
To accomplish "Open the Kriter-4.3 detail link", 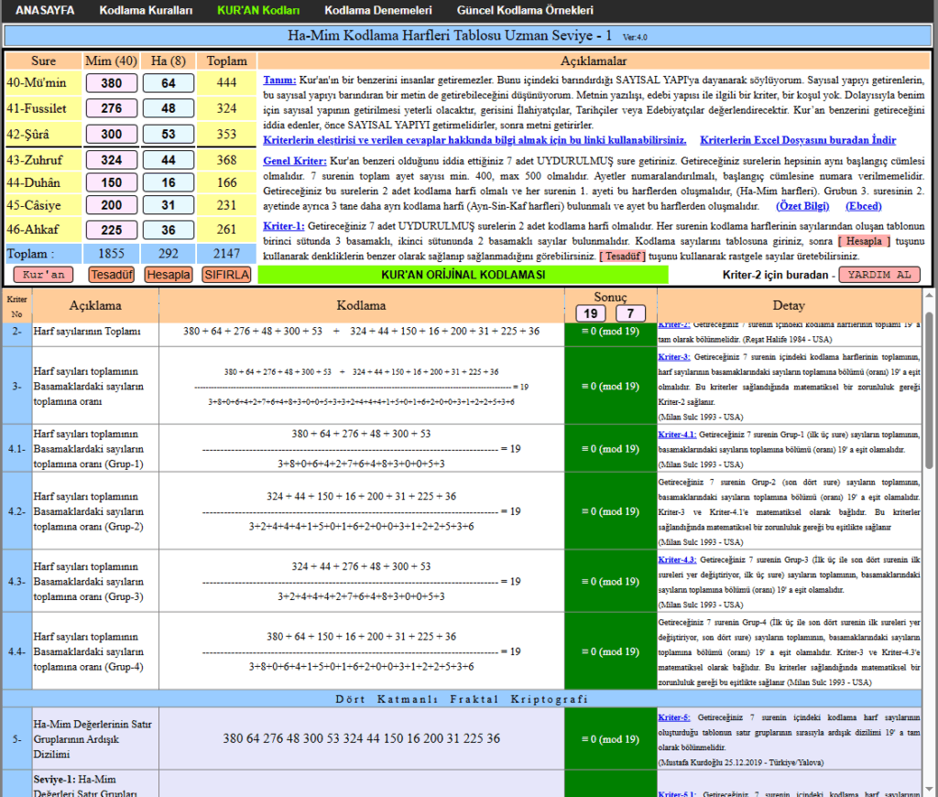I will [x=677, y=560].
